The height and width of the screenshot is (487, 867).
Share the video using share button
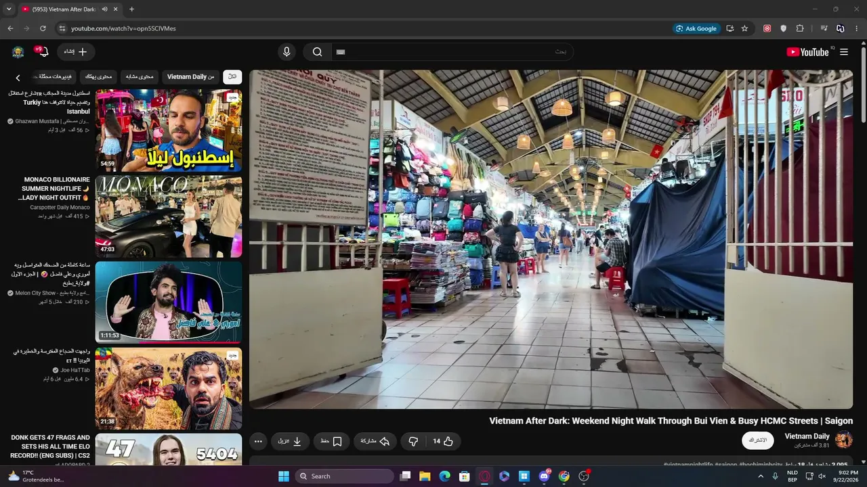[375, 441]
